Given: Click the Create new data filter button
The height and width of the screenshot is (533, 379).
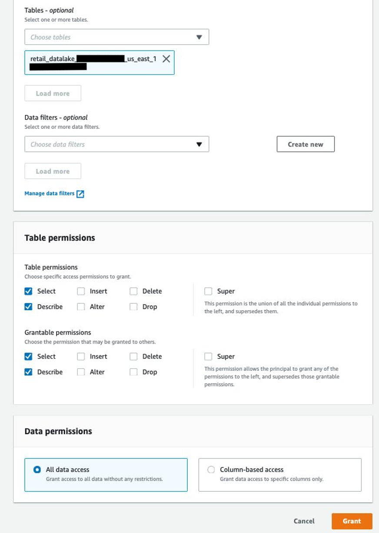Looking at the screenshot, I should (306, 144).
